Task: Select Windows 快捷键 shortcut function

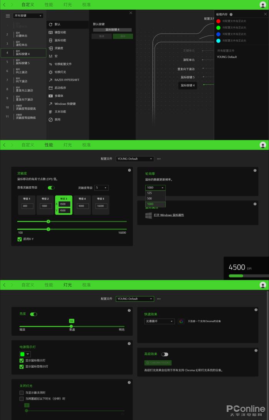Action: point(67,104)
